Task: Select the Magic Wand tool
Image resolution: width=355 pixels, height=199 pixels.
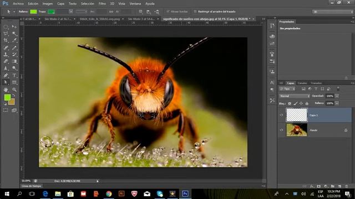Action: (14, 34)
